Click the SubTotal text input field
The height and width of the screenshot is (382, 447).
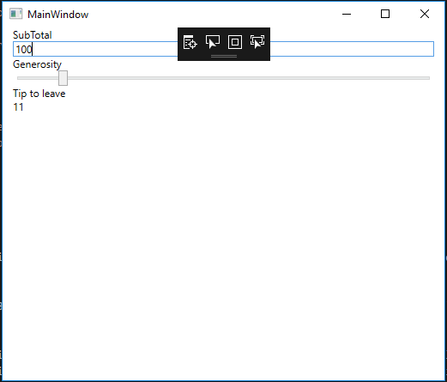pyautogui.click(x=223, y=49)
